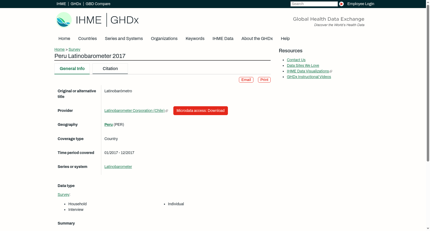The height and width of the screenshot is (231, 430).
Task: Select General Info tab
Action: (x=72, y=69)
